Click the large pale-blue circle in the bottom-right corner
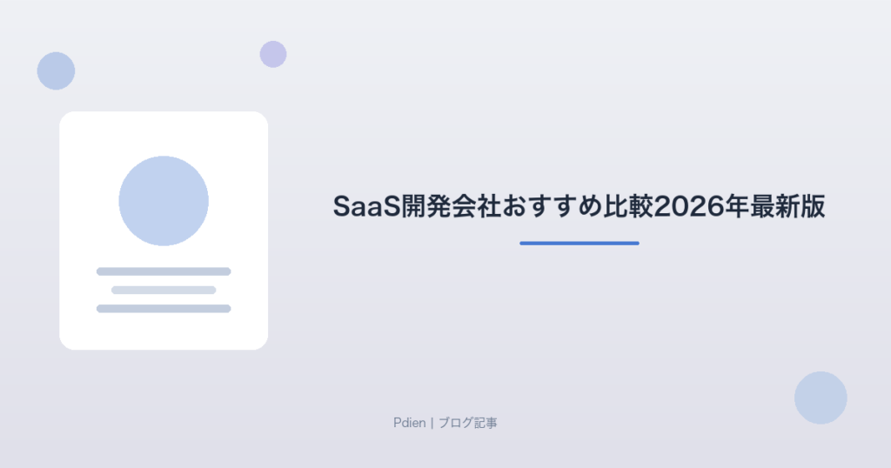This screenshot has height=468, width=891. tap(821, 398)
